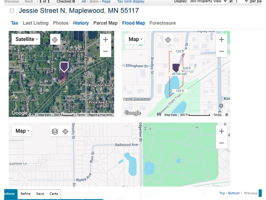Open the Refine menu

[26, 194]
